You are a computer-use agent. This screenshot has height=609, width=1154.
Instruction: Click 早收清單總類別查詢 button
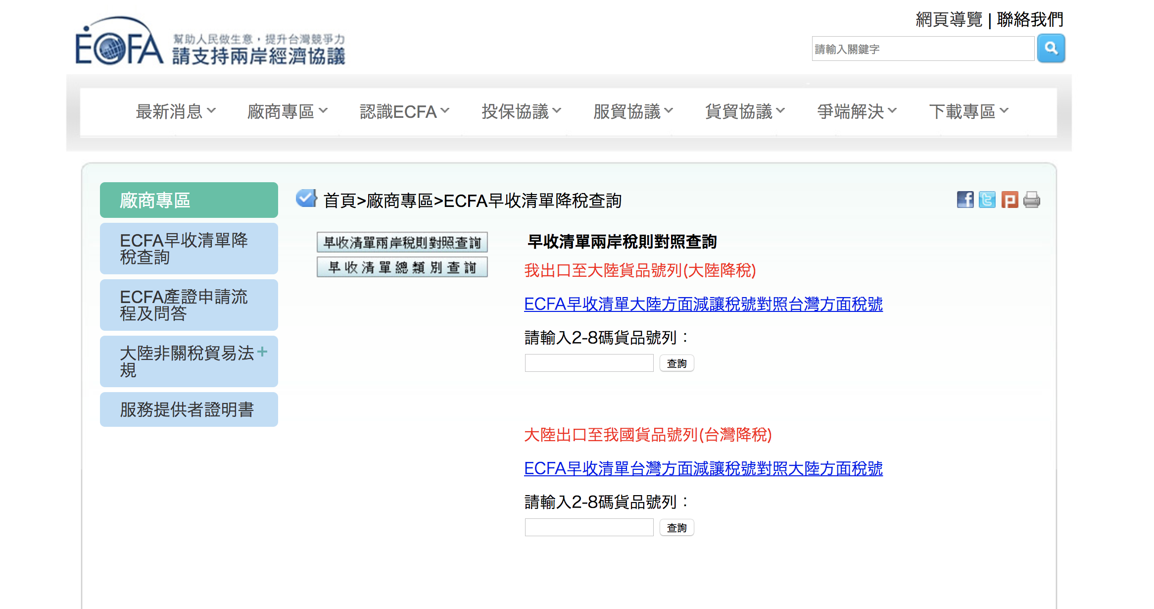tap(402, 267)
